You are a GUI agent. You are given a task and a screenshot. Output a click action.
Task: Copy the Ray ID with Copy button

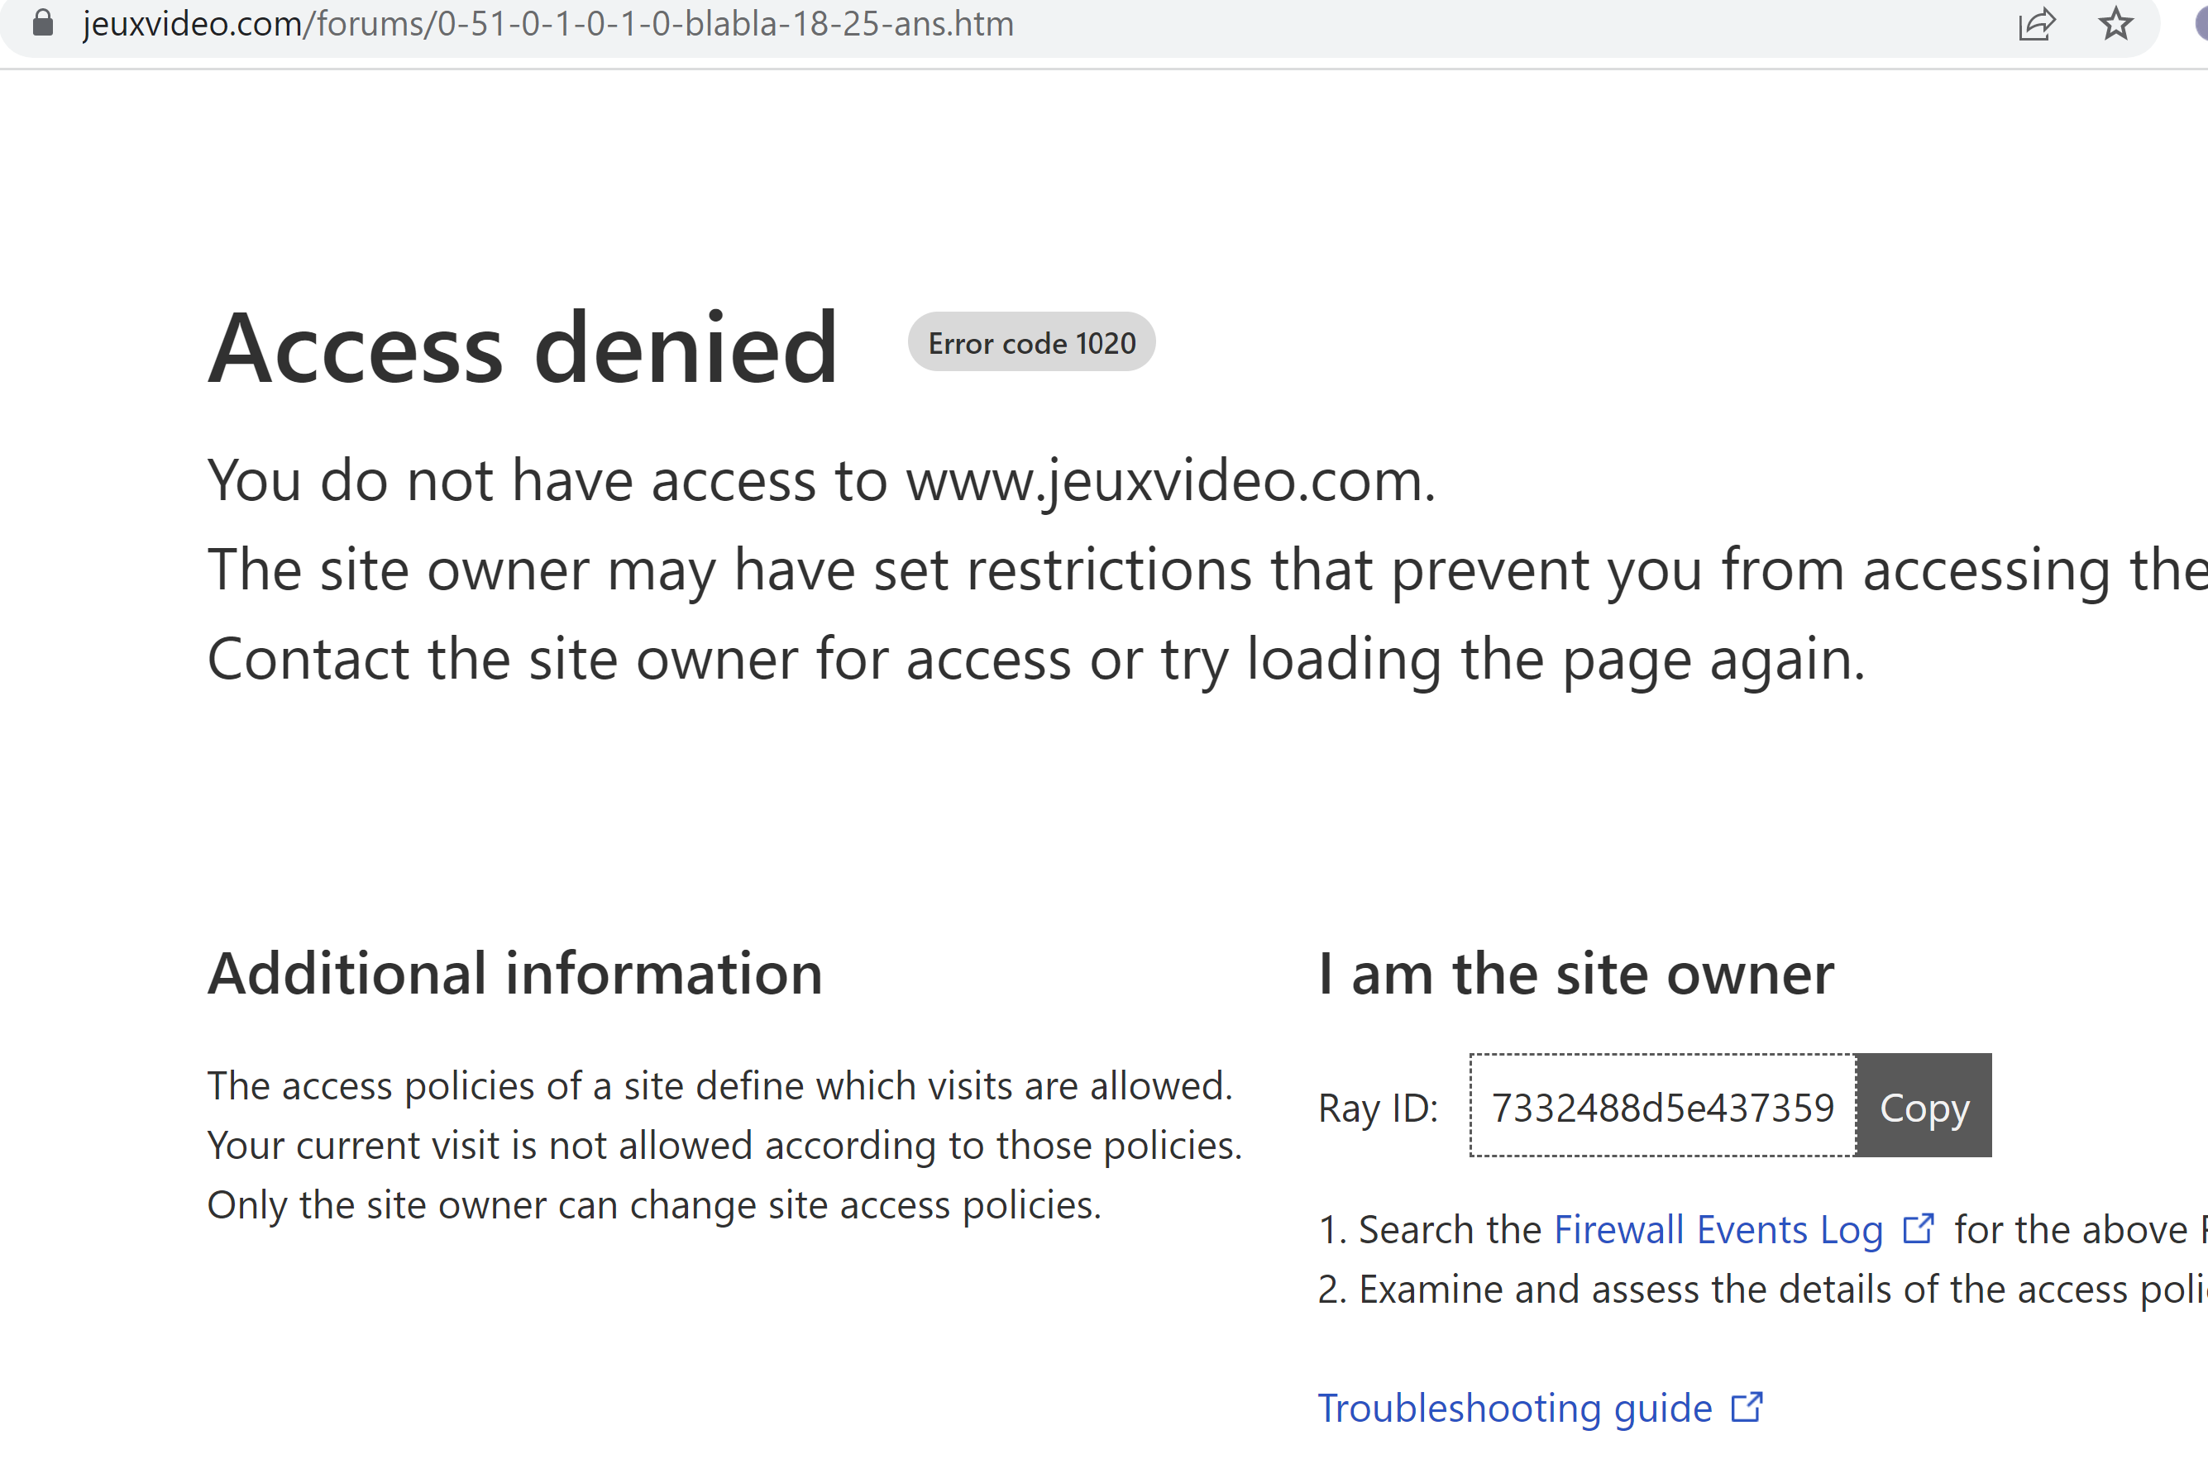click(x=1924, y=1106)
